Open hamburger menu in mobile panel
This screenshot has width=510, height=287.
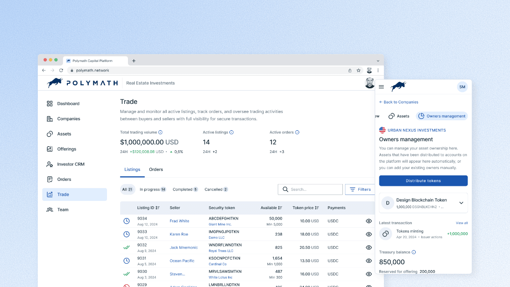pyautogui.click(x=382, y=87)
